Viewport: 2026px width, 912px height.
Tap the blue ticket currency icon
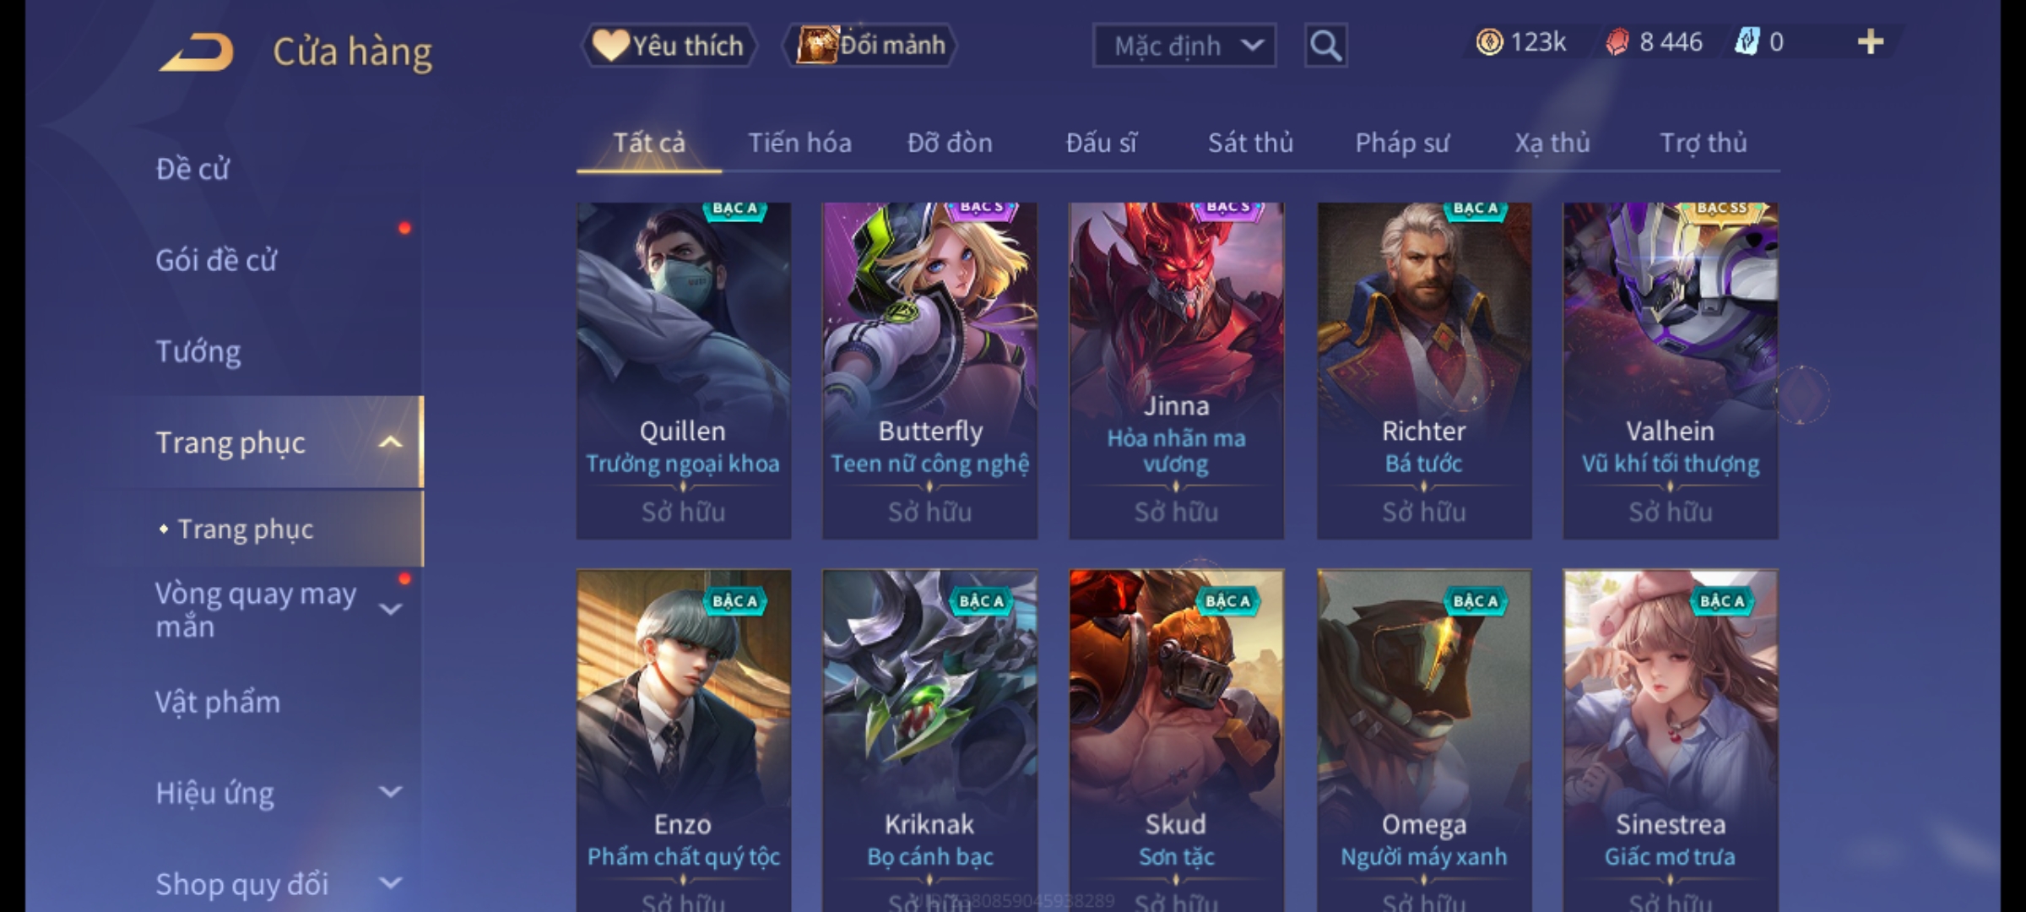click(x=1746, y=41)
